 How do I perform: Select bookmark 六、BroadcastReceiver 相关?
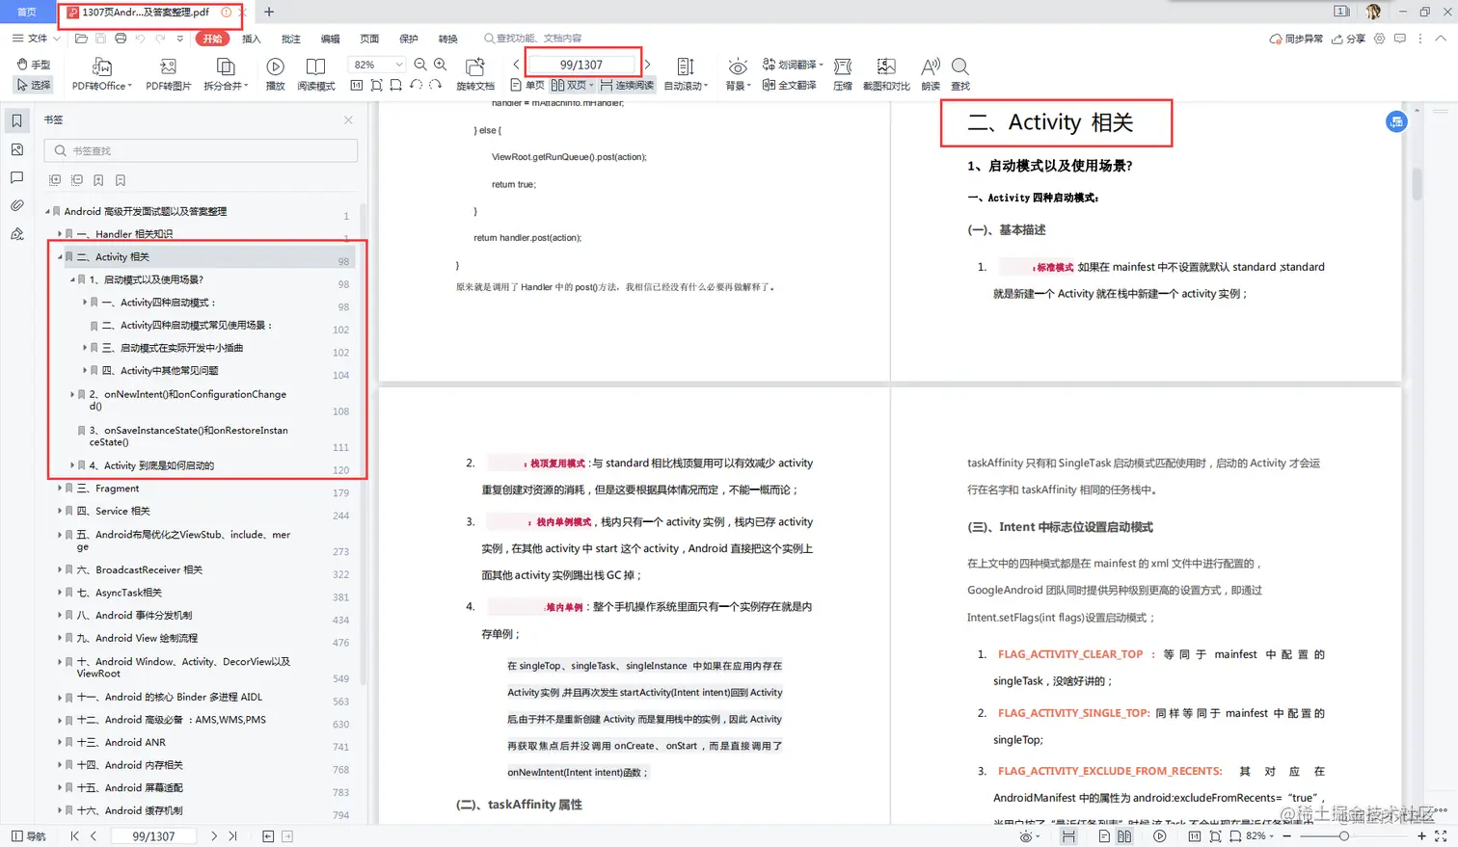[x=139, y=569]
